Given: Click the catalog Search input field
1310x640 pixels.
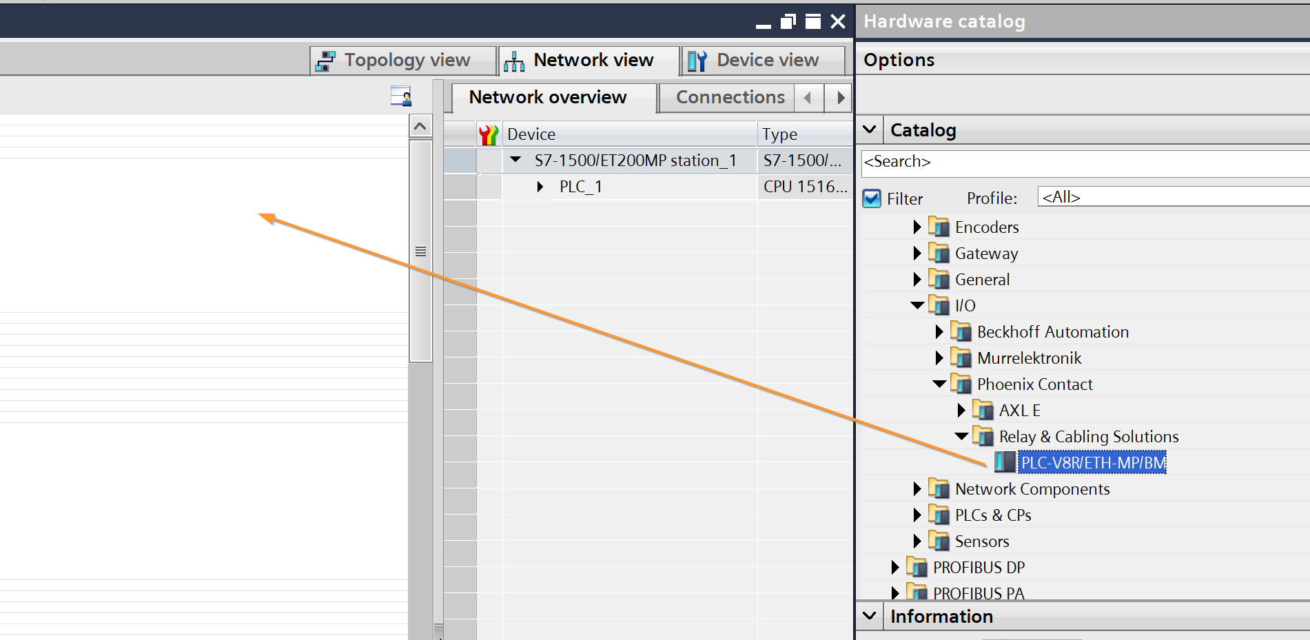Looking at the screenshot, I should tap(1082, 162).
